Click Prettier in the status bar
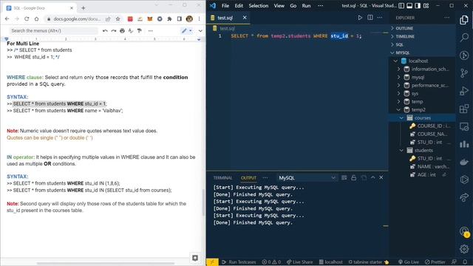Image resolution: width=473 pixels, height=266 pixels. pyautogui.click(x=435, y=262)
